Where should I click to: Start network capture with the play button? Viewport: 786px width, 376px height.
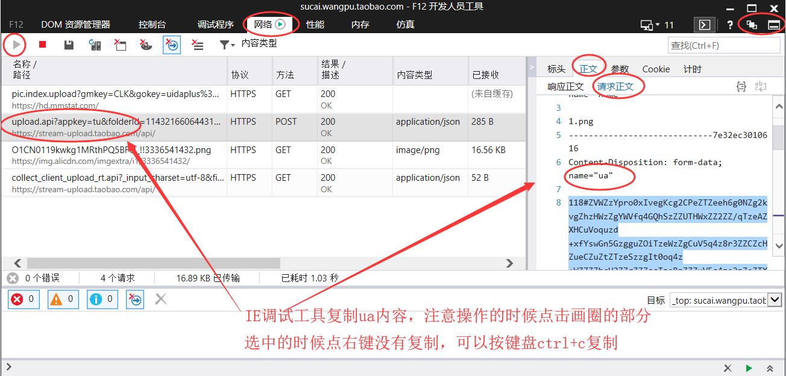point(16,45)
